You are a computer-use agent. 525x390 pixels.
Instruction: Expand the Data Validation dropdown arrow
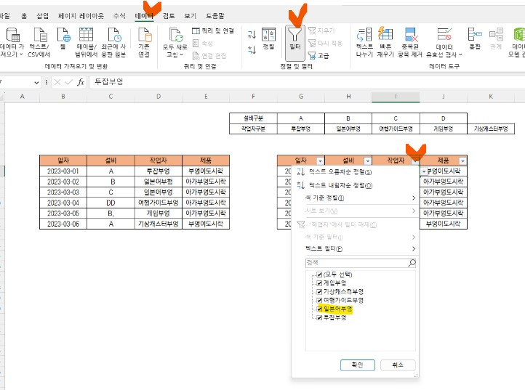point(460,54)
